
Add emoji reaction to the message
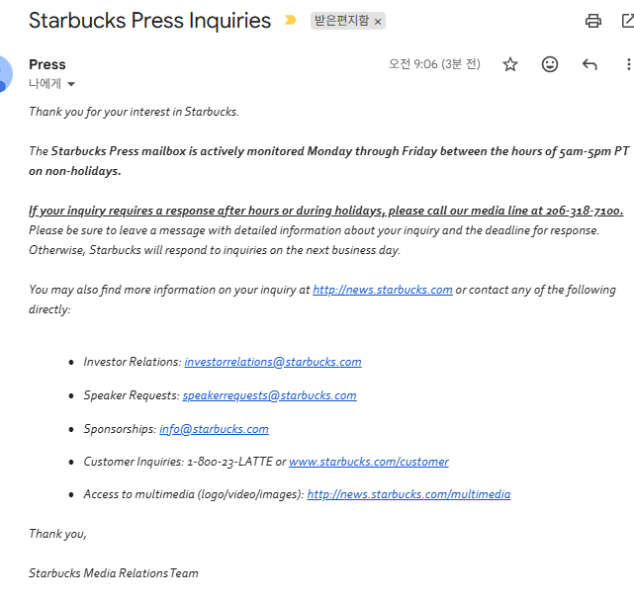coord(550,64)
